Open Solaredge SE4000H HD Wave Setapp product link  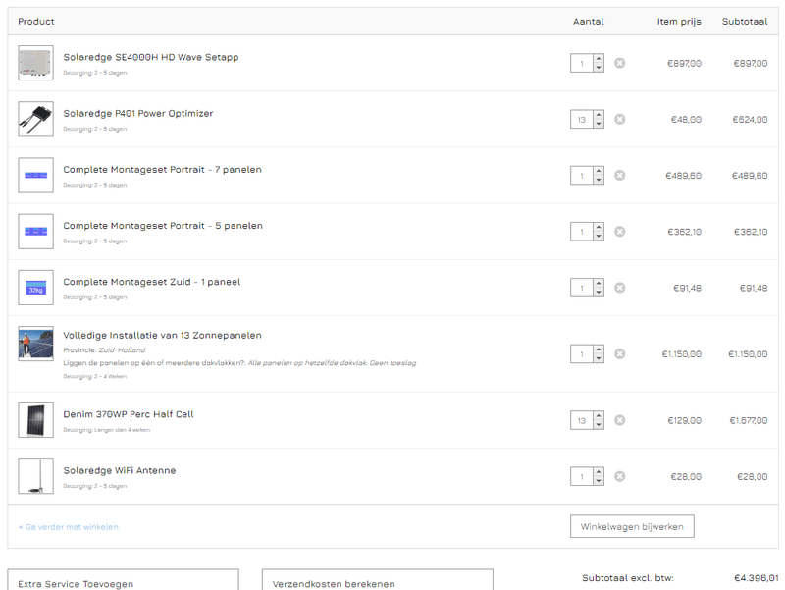click(150, 57)
